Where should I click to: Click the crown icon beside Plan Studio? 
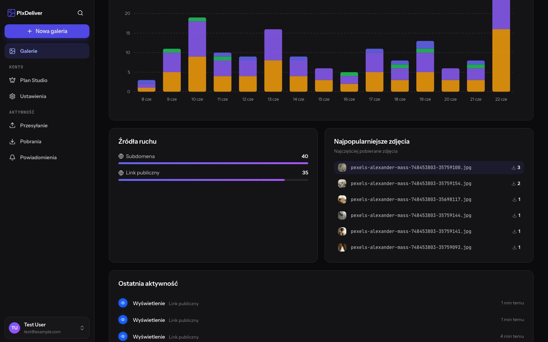click(12, 80)
